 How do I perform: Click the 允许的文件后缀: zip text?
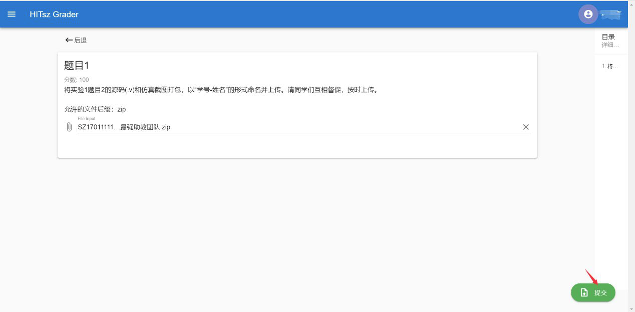(x=95, y=109)
